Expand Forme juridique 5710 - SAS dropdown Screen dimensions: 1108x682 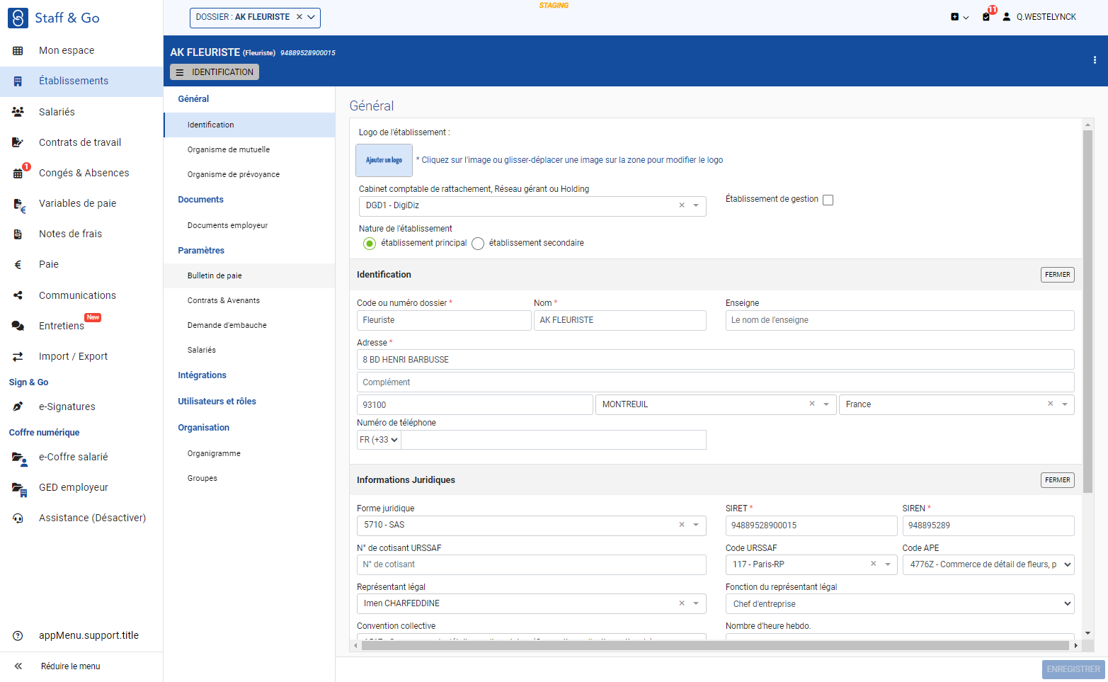[x=696, y=525]
